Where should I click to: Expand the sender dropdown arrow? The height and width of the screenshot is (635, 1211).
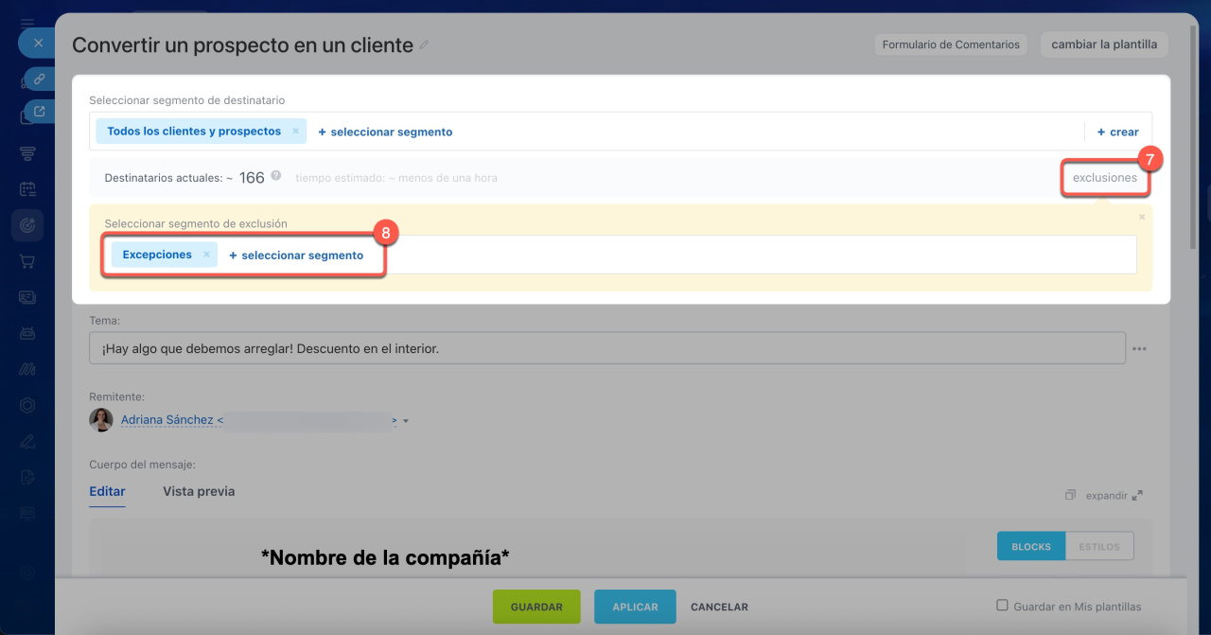pyautogui.click(x=406, y=421)
